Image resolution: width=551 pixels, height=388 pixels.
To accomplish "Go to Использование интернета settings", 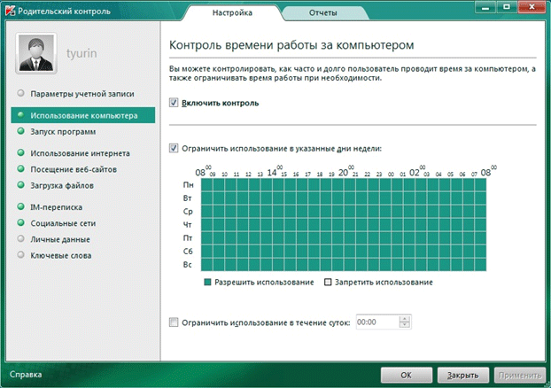I will click(x=80, y=153).
